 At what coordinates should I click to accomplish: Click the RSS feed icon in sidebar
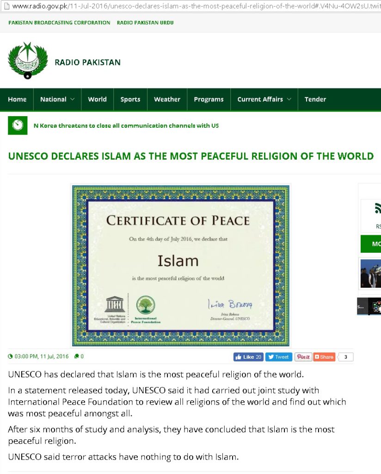coord(378,209)
